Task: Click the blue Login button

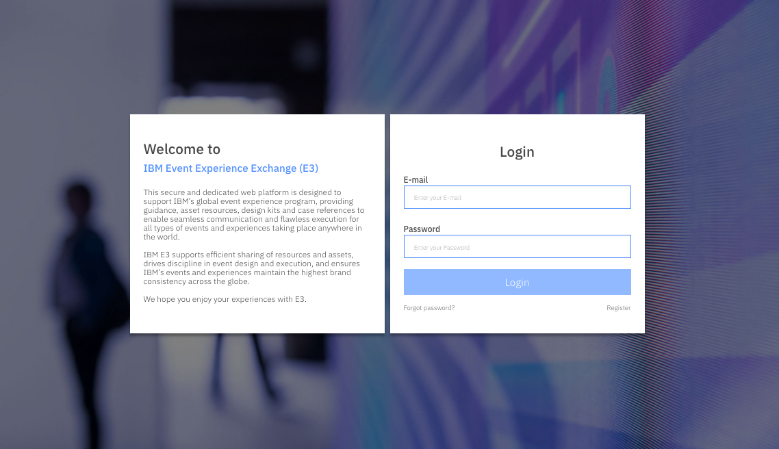Action: (x=518, y=282)
